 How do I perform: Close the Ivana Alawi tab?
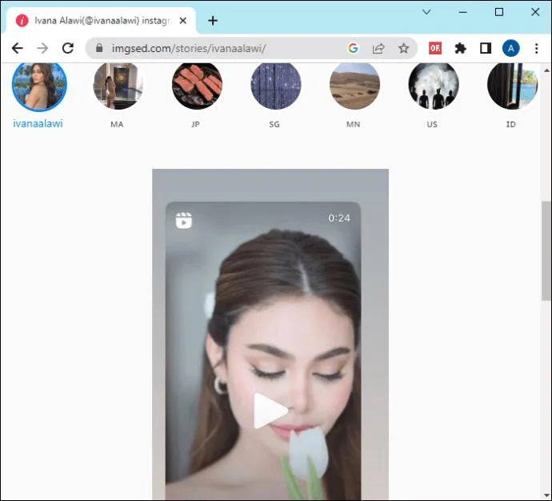tap(182, 21)
